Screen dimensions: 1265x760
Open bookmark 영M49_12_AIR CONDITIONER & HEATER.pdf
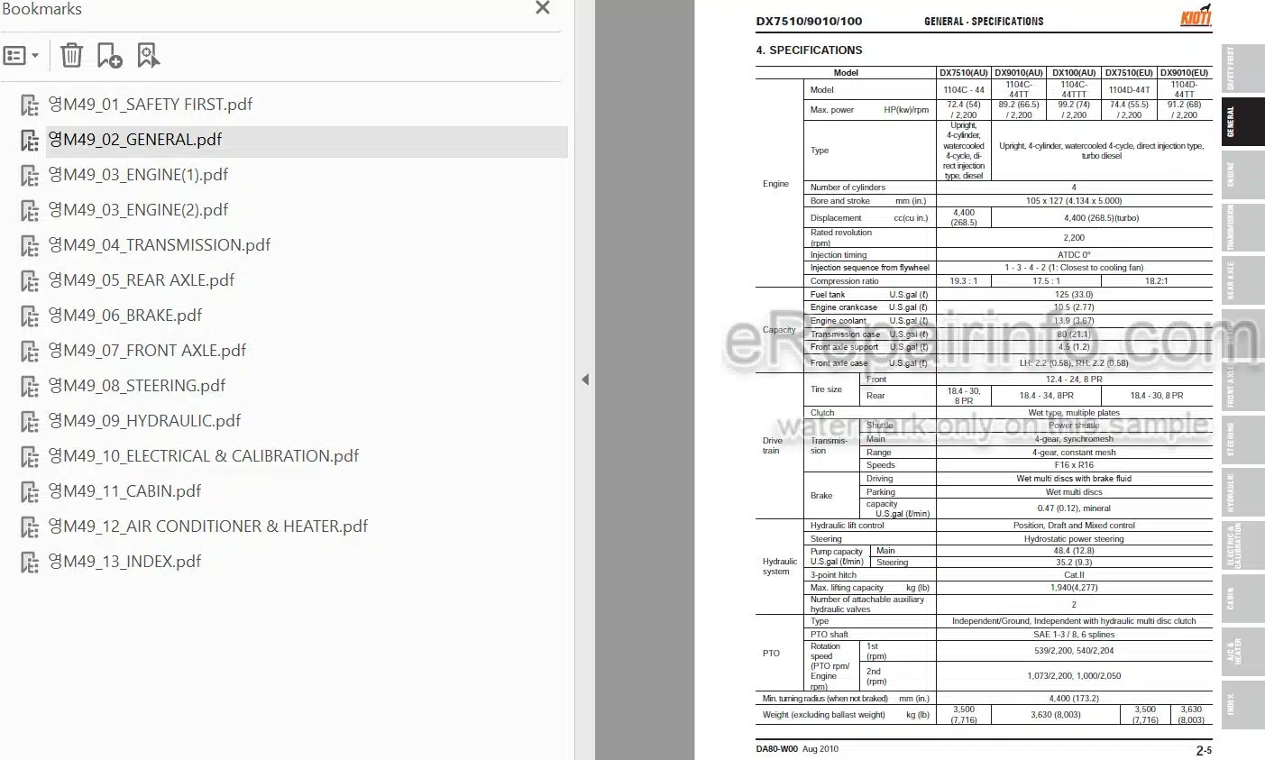(208, 527)
